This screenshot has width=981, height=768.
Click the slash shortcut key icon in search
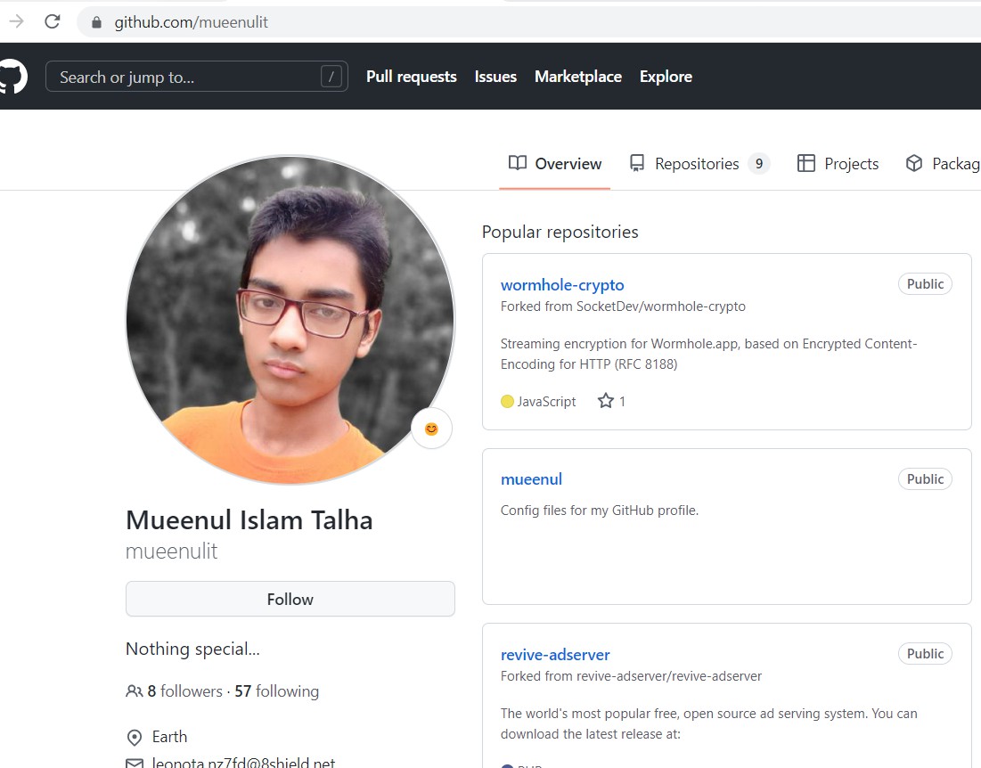331,78
